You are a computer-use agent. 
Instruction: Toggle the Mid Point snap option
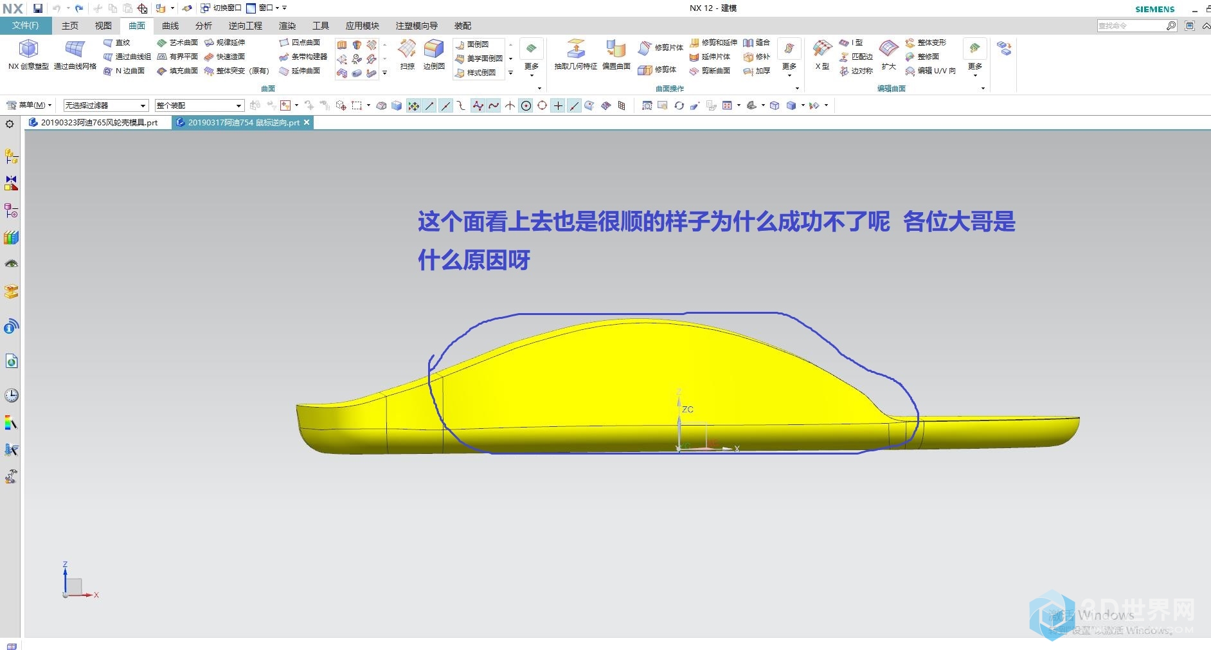445,105
